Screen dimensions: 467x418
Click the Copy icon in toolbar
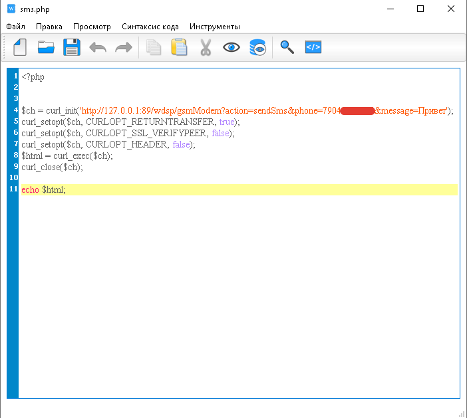point(154,47)
